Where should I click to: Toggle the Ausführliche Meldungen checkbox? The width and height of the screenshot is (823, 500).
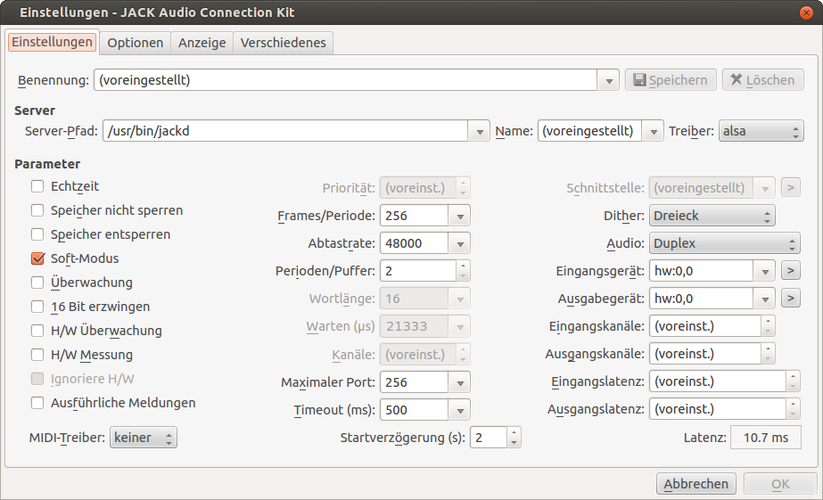pos(37,403)
